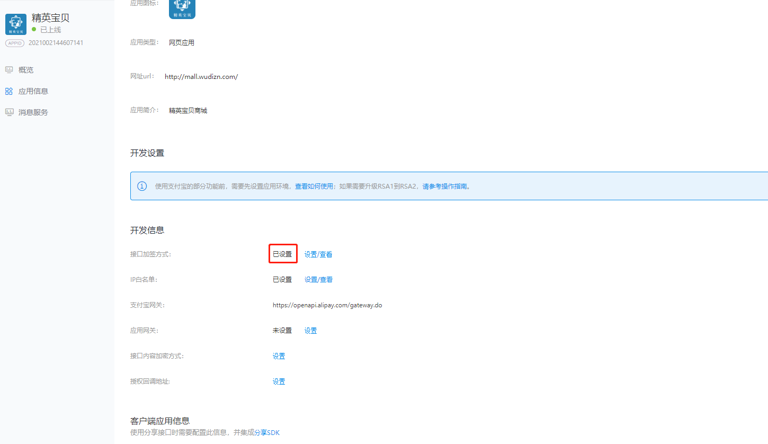This screenshot has height=444, width=768.
Task: Click the APPID badge label
Action: 15,43
